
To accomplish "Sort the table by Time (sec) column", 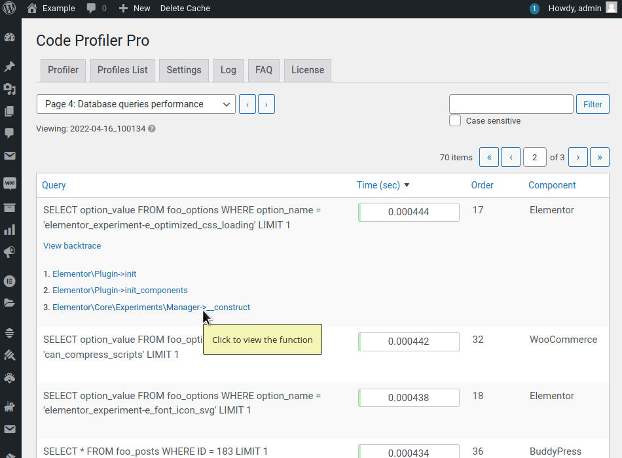I will point(378,185).
